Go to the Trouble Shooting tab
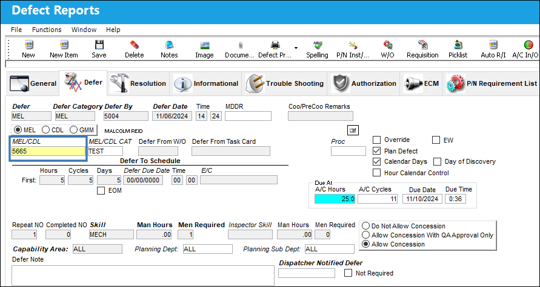The width and height of the screenshot is (540, 287). point(285,83)
